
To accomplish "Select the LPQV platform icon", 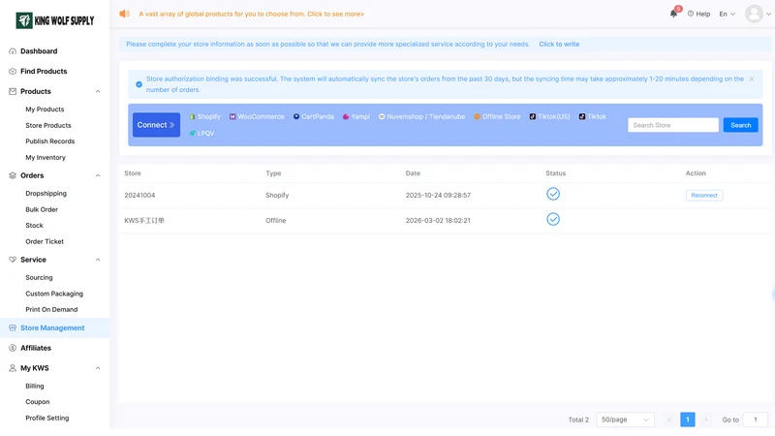I will [x=192, y=134].
